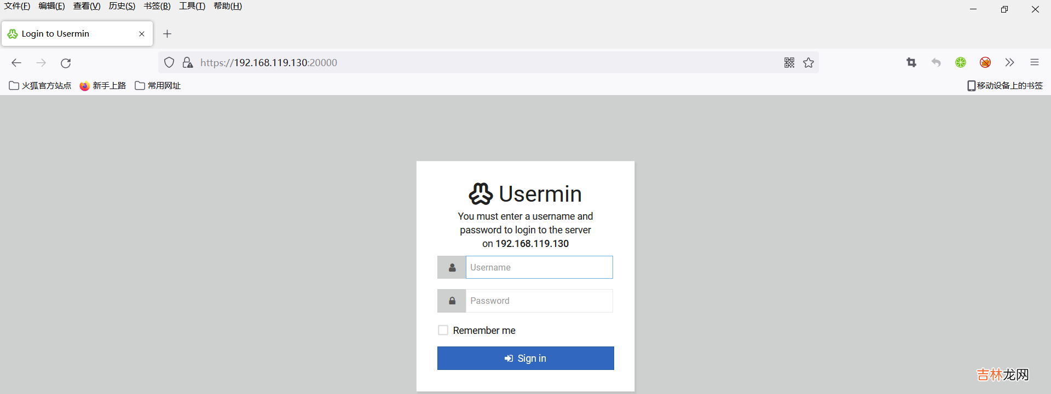The height and width of the screenshot is (394, 1051).
Task: Open the 新手上路 bookmark link
Action: [x=103, y=86]
